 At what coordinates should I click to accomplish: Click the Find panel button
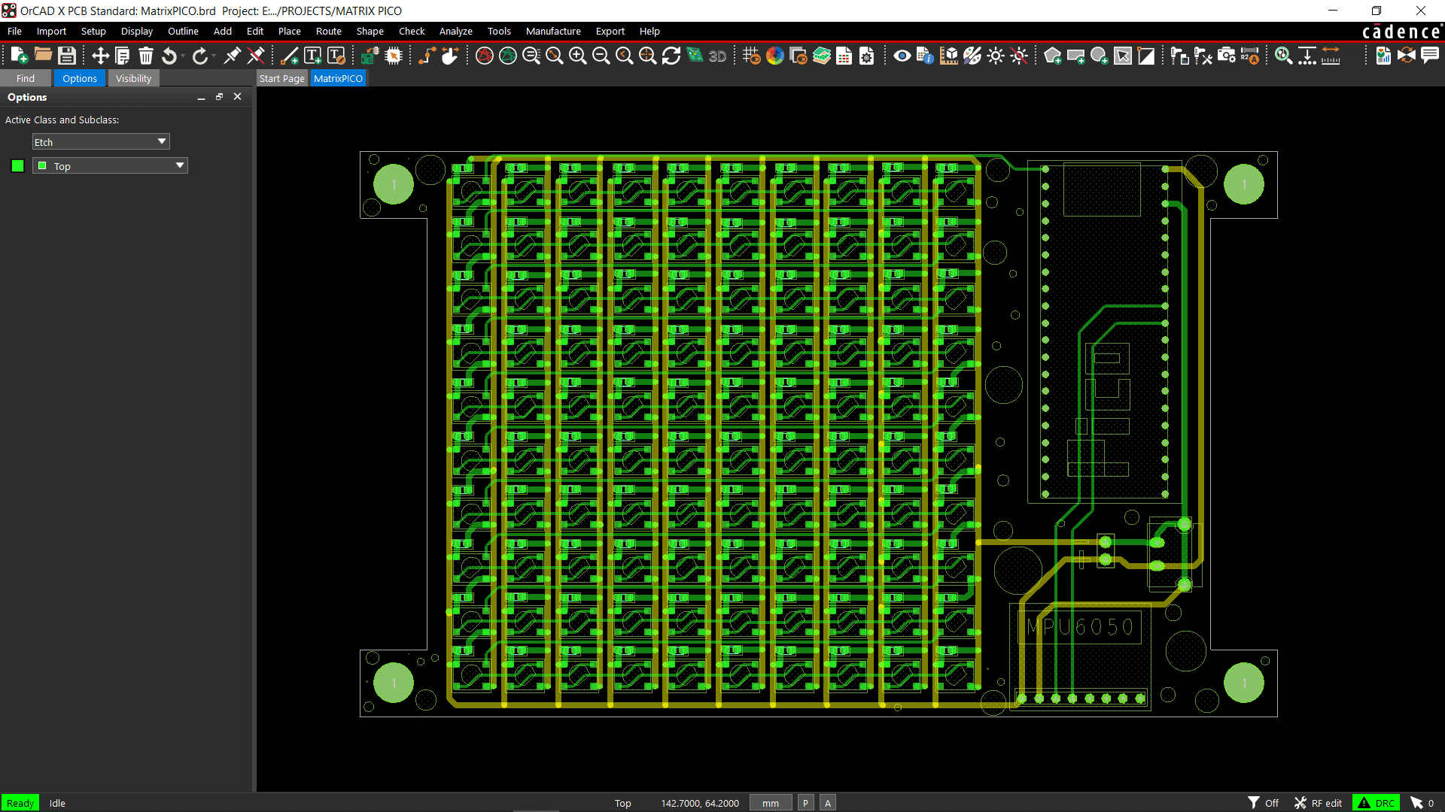[25, 78]
